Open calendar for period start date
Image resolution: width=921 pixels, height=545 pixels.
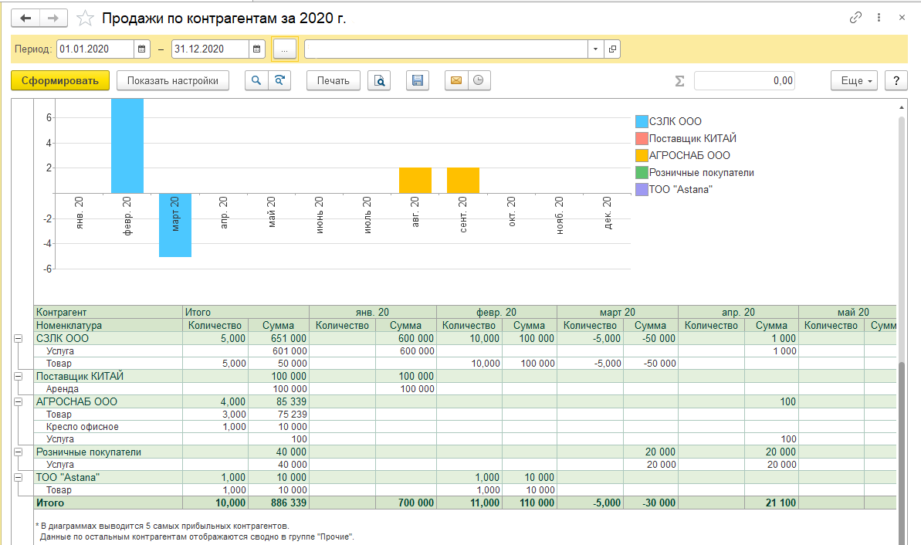coord(141,49)
